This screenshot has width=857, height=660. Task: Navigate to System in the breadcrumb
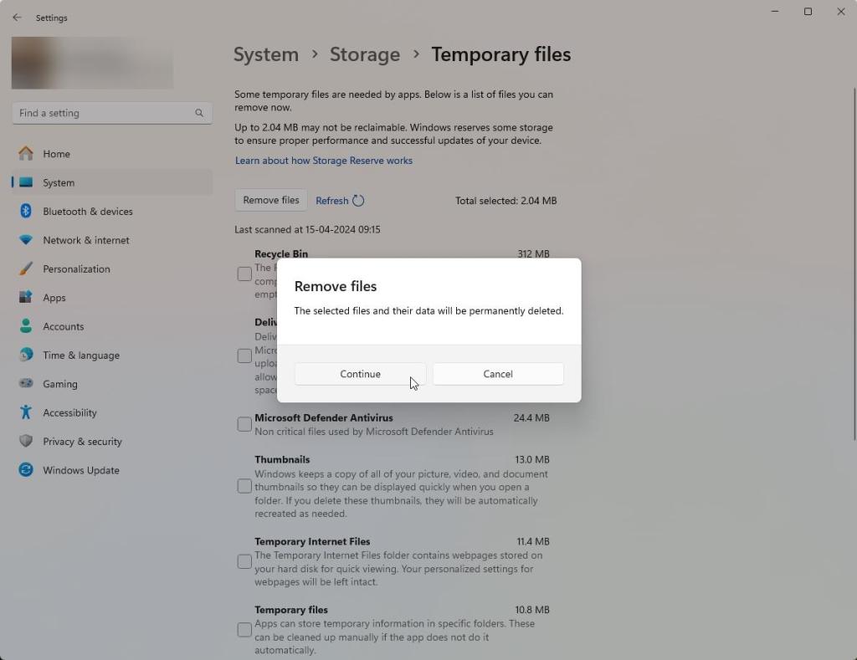click(x=265, y=54)
